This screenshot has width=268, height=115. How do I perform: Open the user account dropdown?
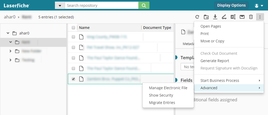(258, 6)
